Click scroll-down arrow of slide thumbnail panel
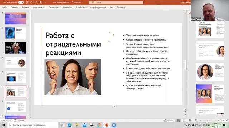 pyautogui.click(x=30, y=117)
